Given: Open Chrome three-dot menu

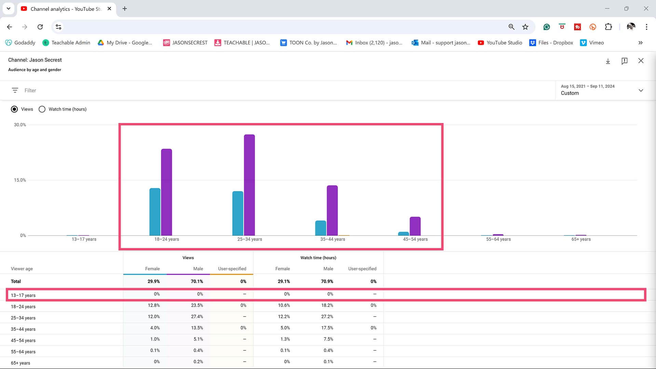Looking at the screenshot, I should click(646, 27).
